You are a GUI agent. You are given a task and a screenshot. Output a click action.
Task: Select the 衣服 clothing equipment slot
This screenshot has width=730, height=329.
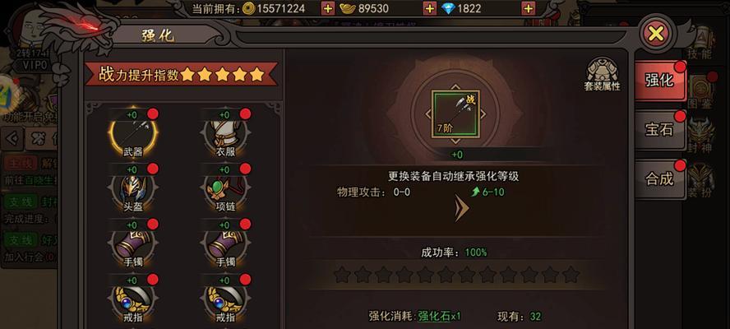[225, 132]
